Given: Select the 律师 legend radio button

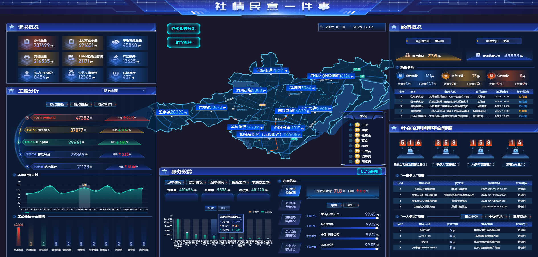Looking at the screenshot, I should [351, 146].
